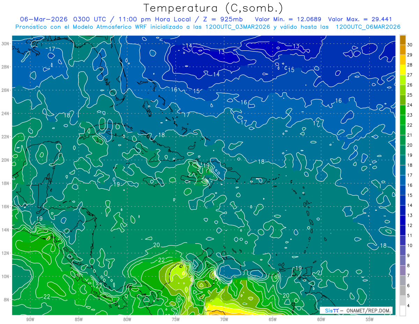The width and height of the screenshot is (419, 324).
Task: Click the colorbar scale label "30"
Action: 410,45
